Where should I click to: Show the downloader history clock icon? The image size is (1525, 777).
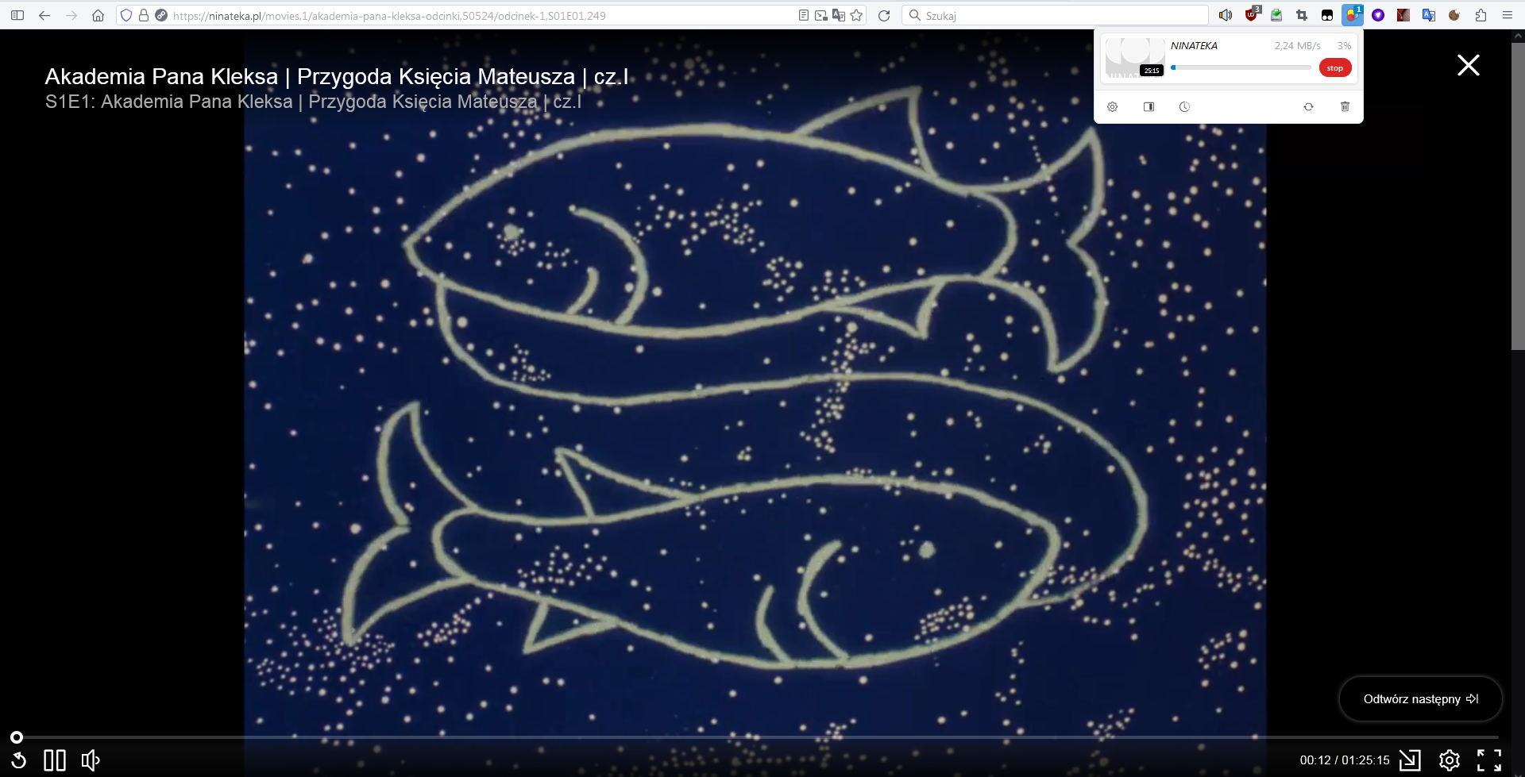(1184, 107)
